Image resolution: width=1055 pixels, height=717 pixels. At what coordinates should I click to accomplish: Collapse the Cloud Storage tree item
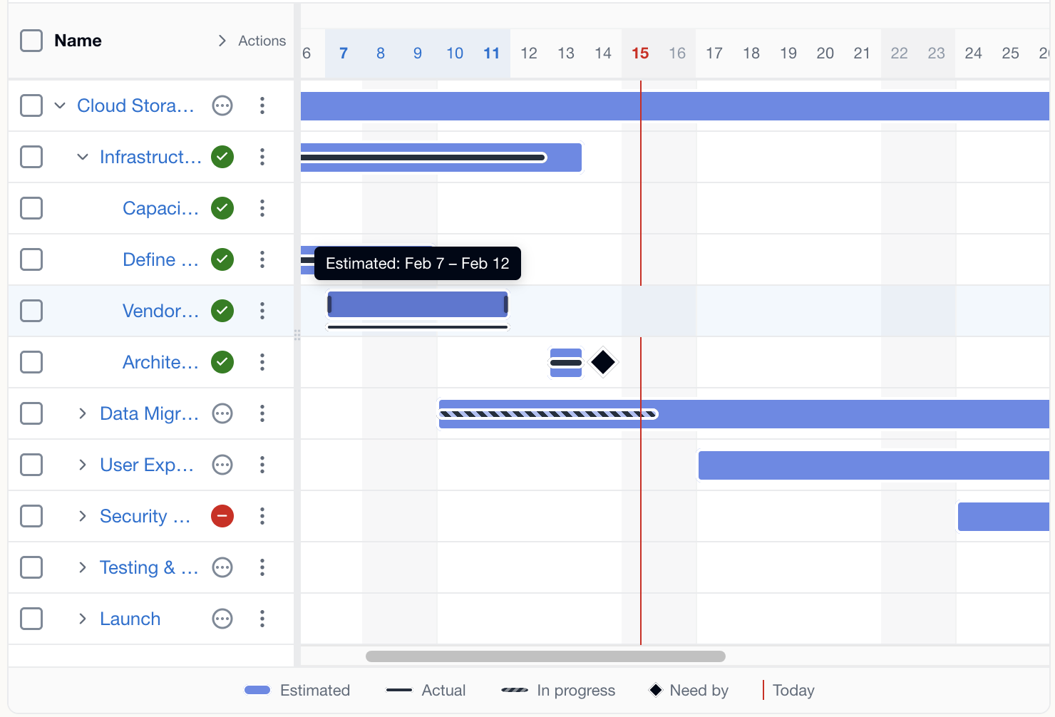[61, 105]
